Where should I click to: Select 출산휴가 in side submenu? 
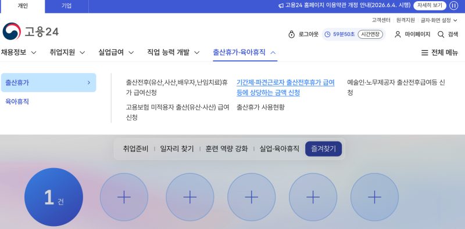click(48, 82)
